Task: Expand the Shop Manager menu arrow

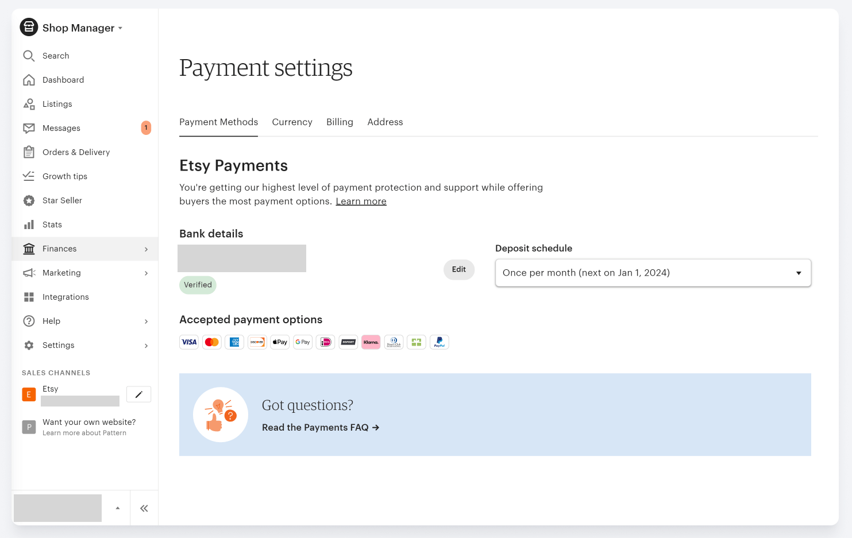Action: click(120, 28)
